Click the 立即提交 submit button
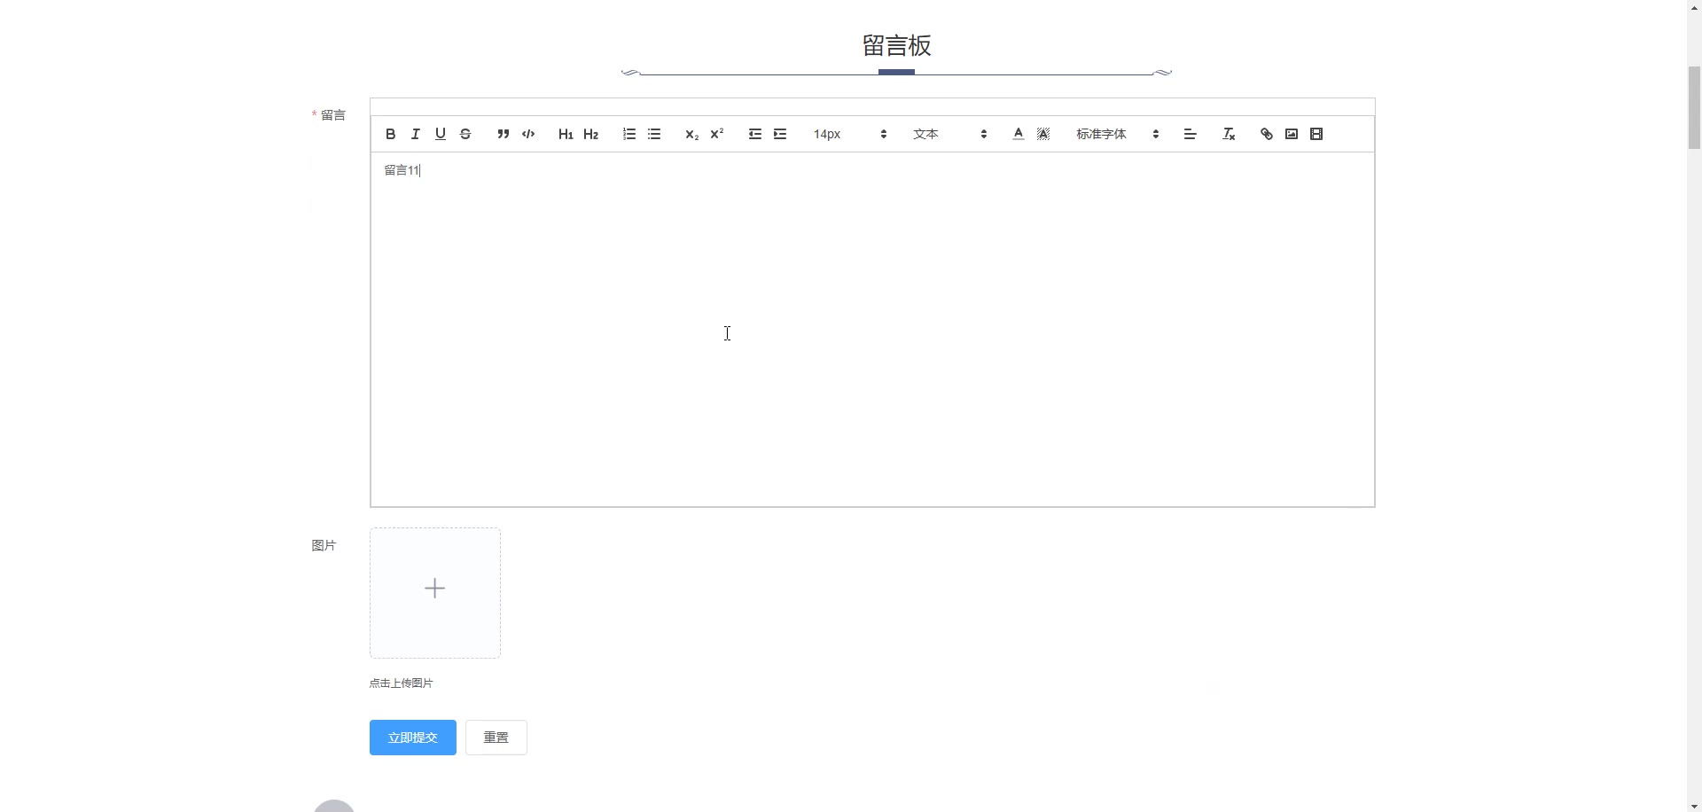 413,738
